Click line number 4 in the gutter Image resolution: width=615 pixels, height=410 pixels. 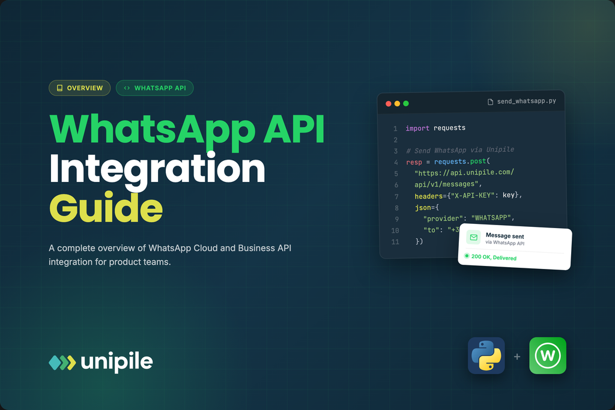pyautogui.click(x=396, y=162)
